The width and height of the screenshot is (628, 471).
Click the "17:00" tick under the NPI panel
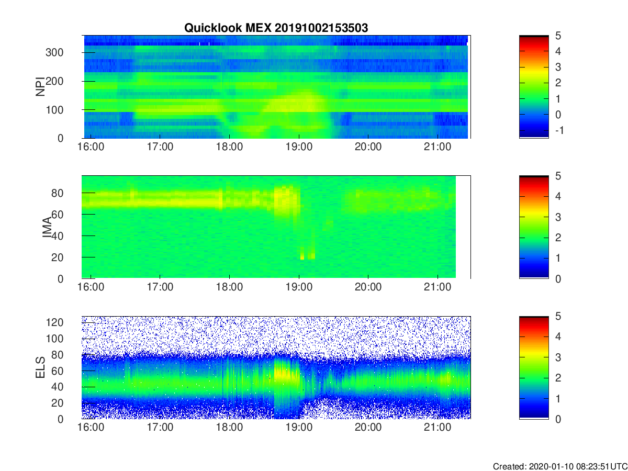(160, 147)
